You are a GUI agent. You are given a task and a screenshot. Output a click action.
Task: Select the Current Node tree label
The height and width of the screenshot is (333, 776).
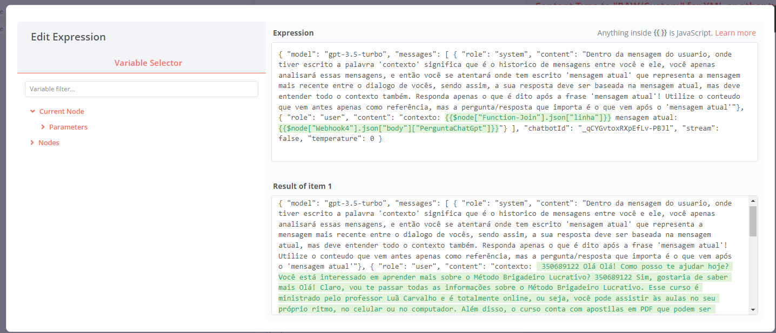pyautogui.click(x=62, y=112)
